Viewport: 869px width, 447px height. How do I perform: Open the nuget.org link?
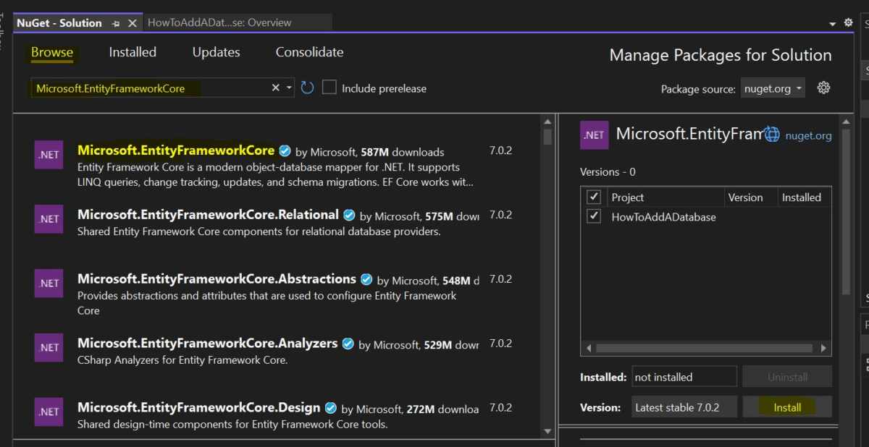[x=808, y=135]
